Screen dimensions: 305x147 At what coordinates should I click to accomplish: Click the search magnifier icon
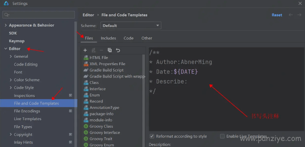coord(7,15)
